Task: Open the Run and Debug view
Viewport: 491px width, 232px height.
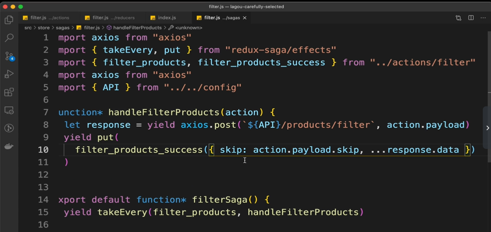Action: (x=9, y=74)
